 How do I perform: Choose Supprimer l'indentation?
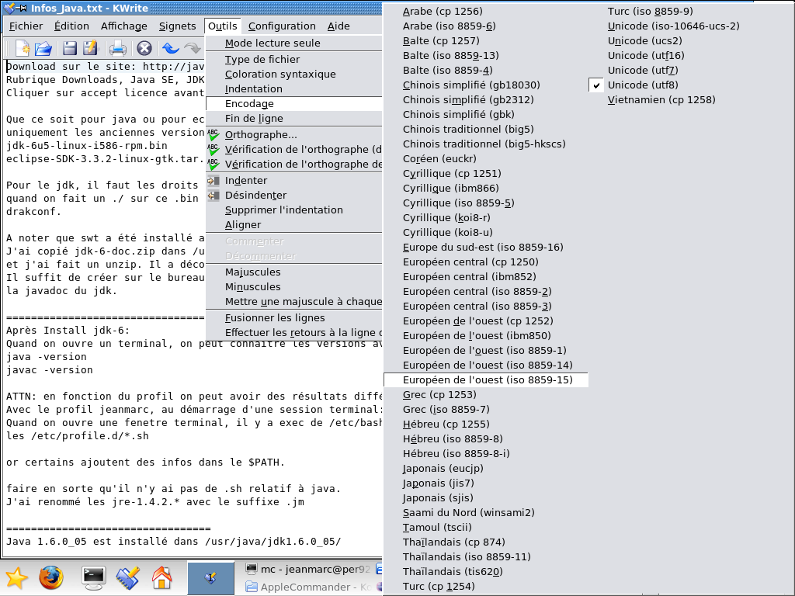click(294, 210)
